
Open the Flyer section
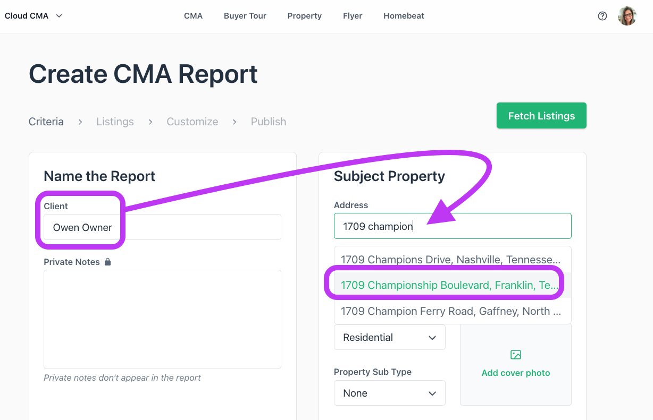353,16
